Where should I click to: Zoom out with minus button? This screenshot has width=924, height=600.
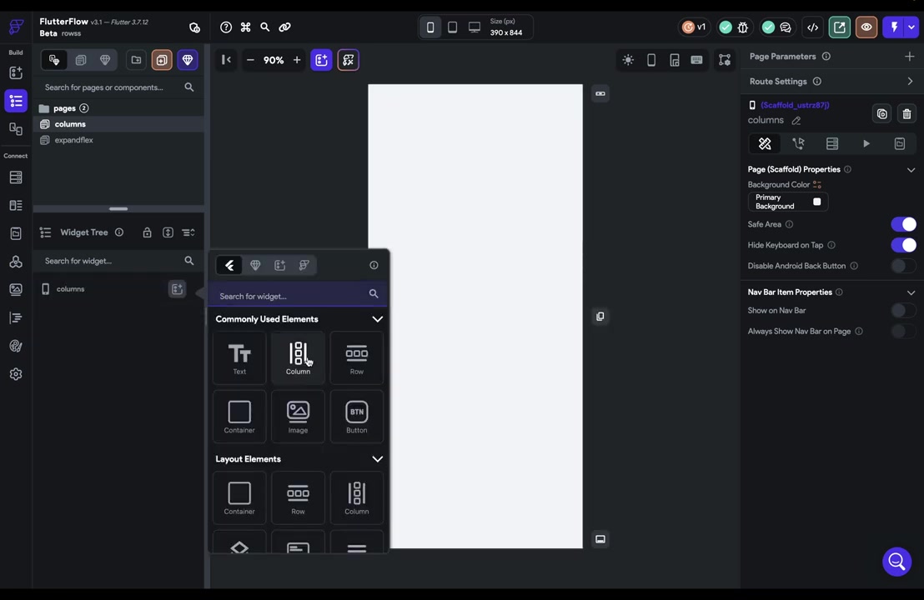pyautogui.click(x=250, y=60)
